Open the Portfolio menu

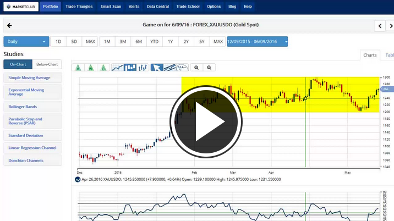tap(51, 7)
